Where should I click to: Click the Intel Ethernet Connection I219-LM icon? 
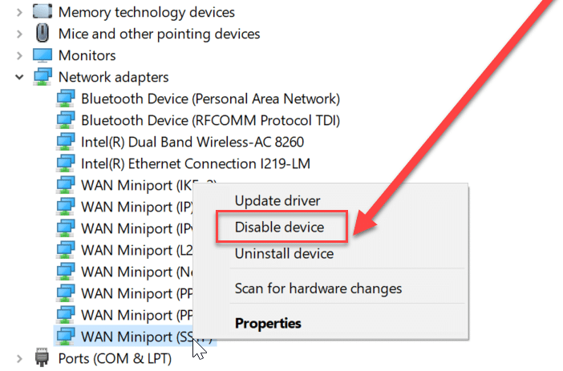pyautogui.click(x=66, y=163)
